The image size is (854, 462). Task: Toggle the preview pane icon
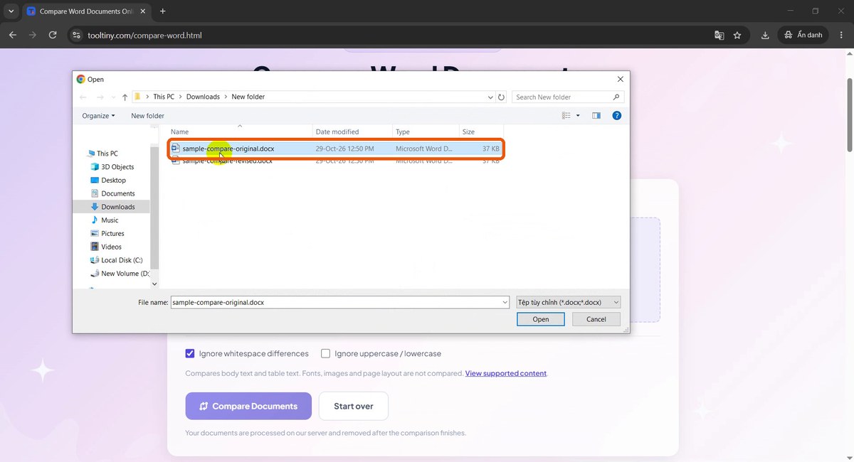(596, 115)
